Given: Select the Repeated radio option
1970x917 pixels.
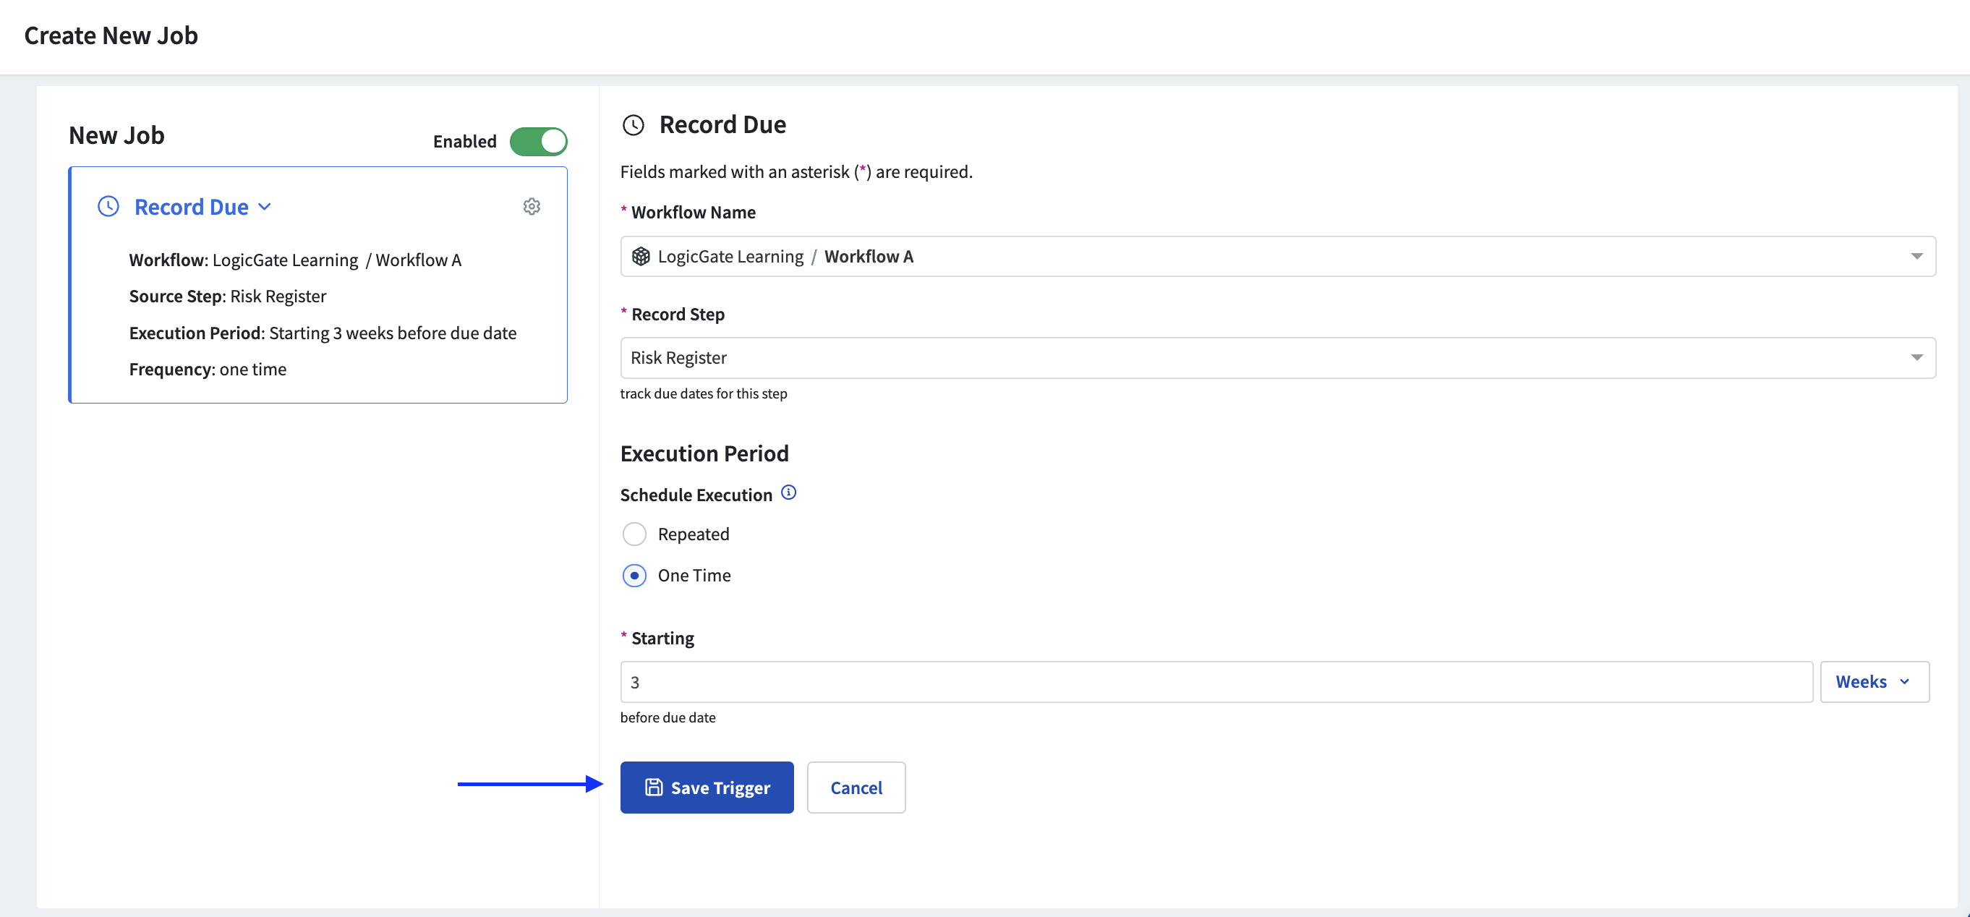Looking at the screenshot, I should 634,534.
